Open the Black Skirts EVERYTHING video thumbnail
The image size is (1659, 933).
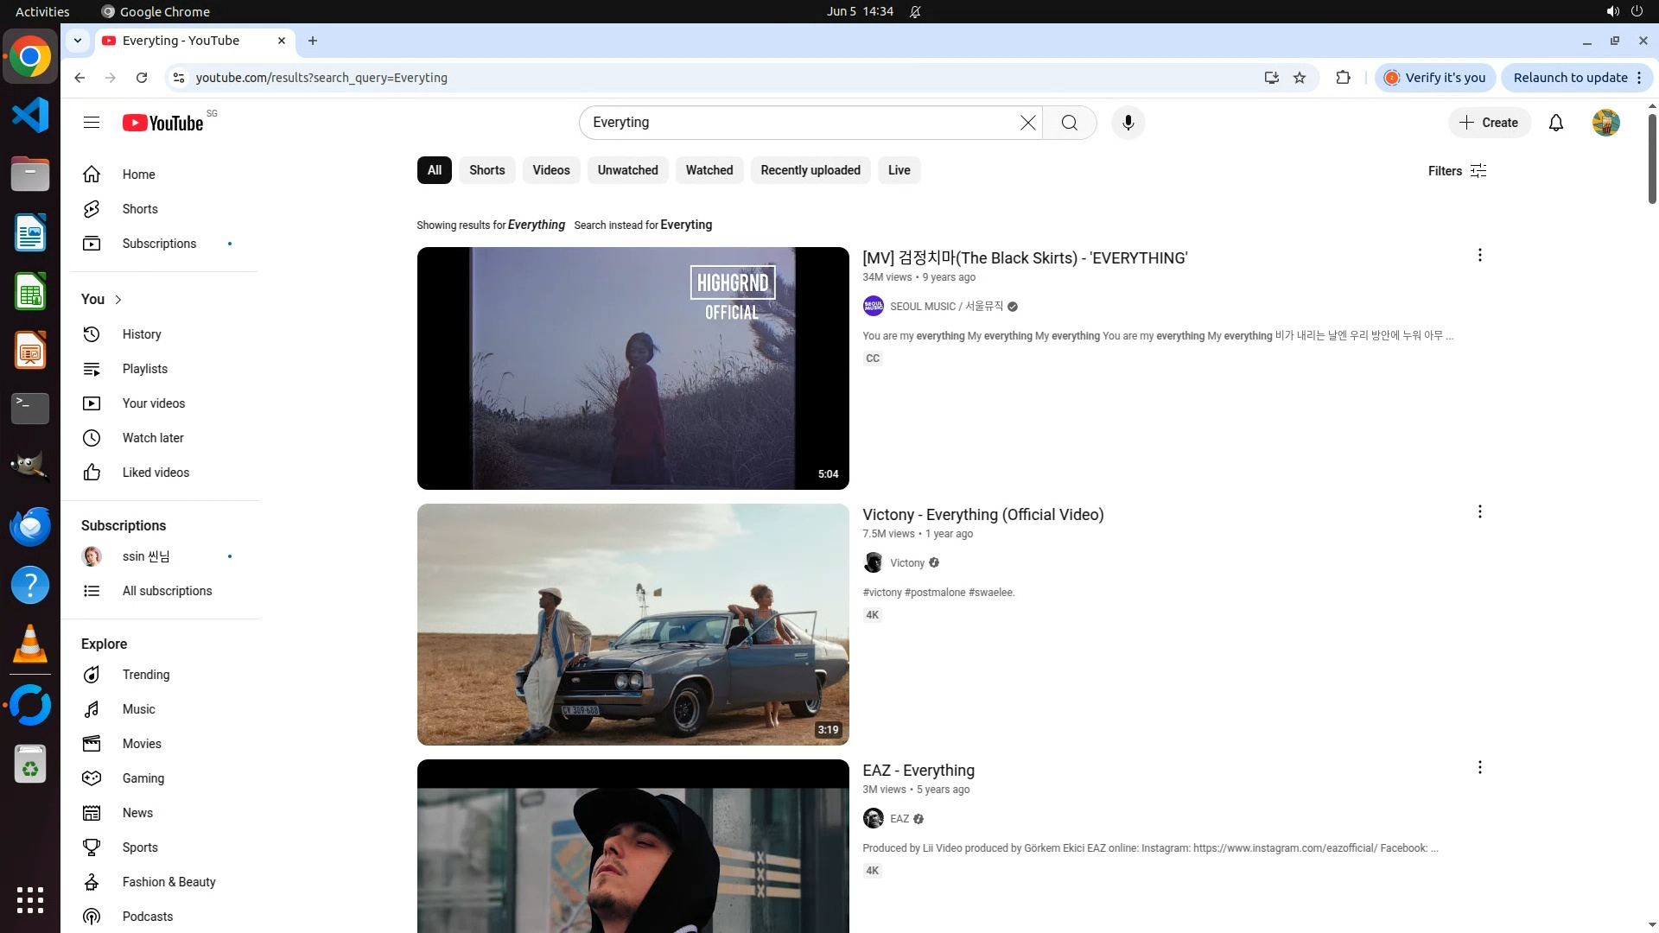pos(632,368)
